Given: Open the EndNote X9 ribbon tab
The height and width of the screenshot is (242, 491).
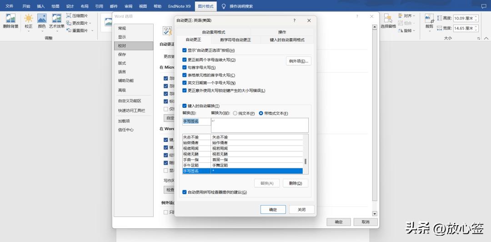Looking at the screenshot, I should 180,6.
